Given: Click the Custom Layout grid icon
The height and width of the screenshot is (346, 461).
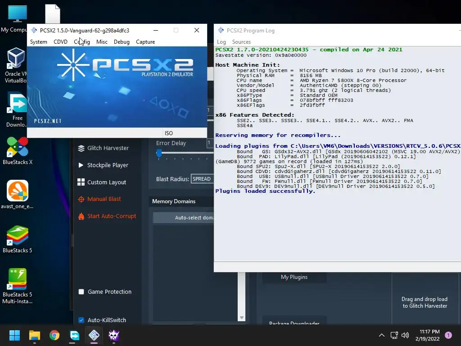Looking at the screenshot, I should coord(81,182).
